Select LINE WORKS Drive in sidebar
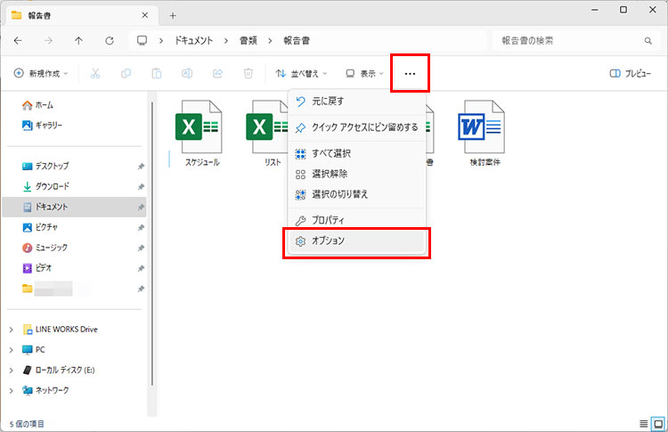The height and width of the screenshot is (432, 668). pyautogui.click(x=60, y=330)
